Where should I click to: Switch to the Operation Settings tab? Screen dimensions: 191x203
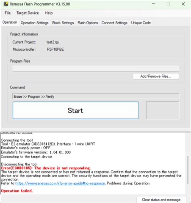pos(35,23)
